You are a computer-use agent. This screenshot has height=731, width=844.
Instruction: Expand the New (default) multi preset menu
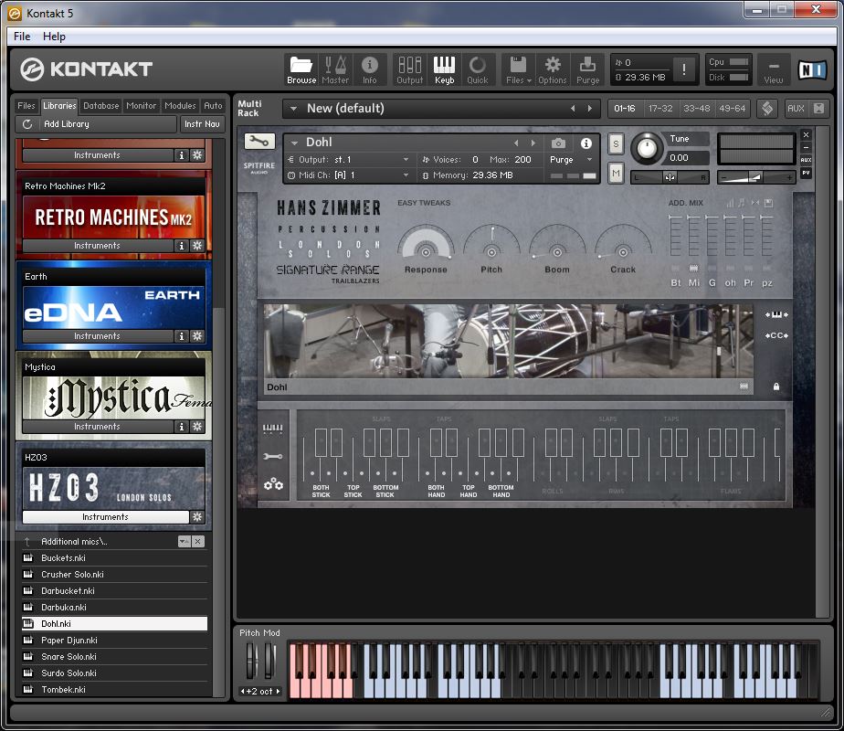click(294, 108)
